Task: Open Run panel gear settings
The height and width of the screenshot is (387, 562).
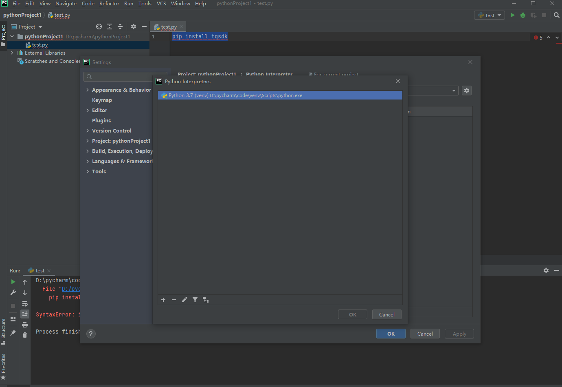Action: (546, 270)
